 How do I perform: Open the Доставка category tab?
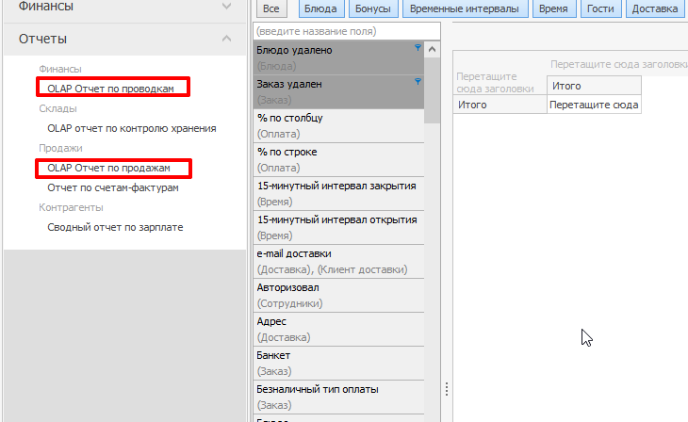[x=654, y=9]
